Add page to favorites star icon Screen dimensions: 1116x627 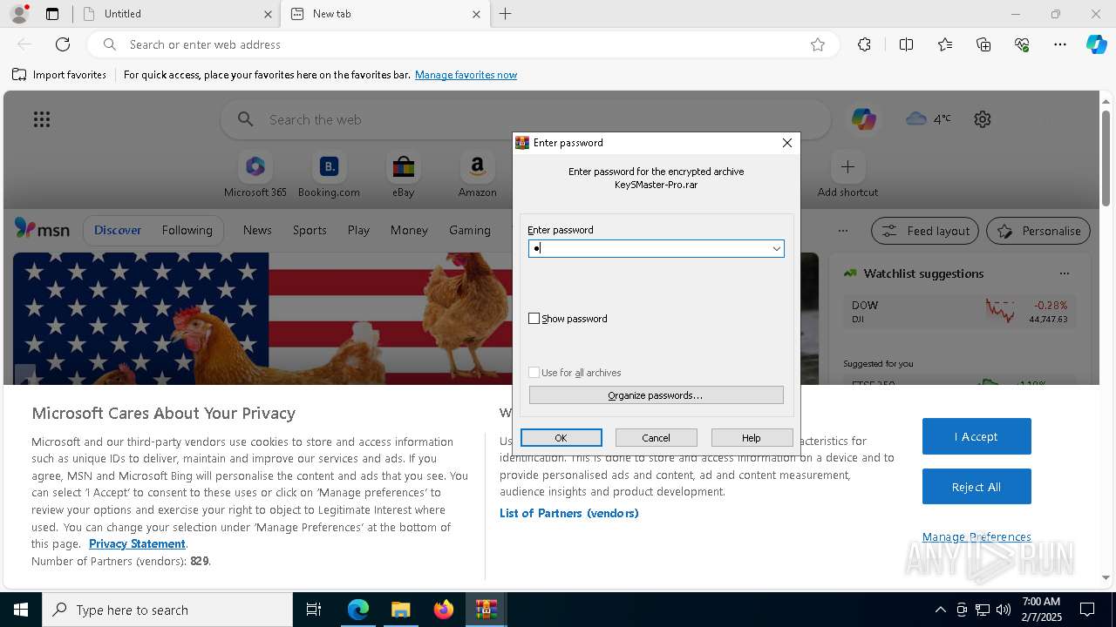[818, 44]
